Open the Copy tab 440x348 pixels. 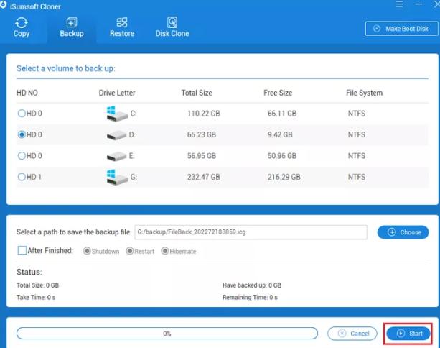tap(22, 27)
